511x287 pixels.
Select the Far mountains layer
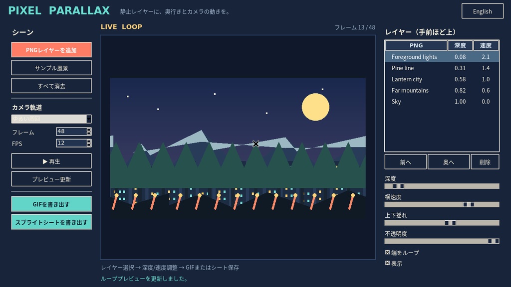(442, 91)
